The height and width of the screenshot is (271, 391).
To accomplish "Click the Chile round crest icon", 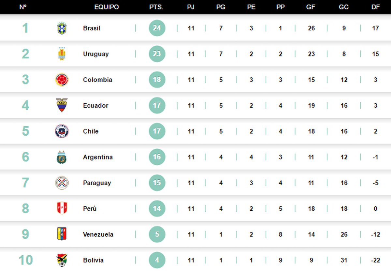I will click(x=62, y=131).
